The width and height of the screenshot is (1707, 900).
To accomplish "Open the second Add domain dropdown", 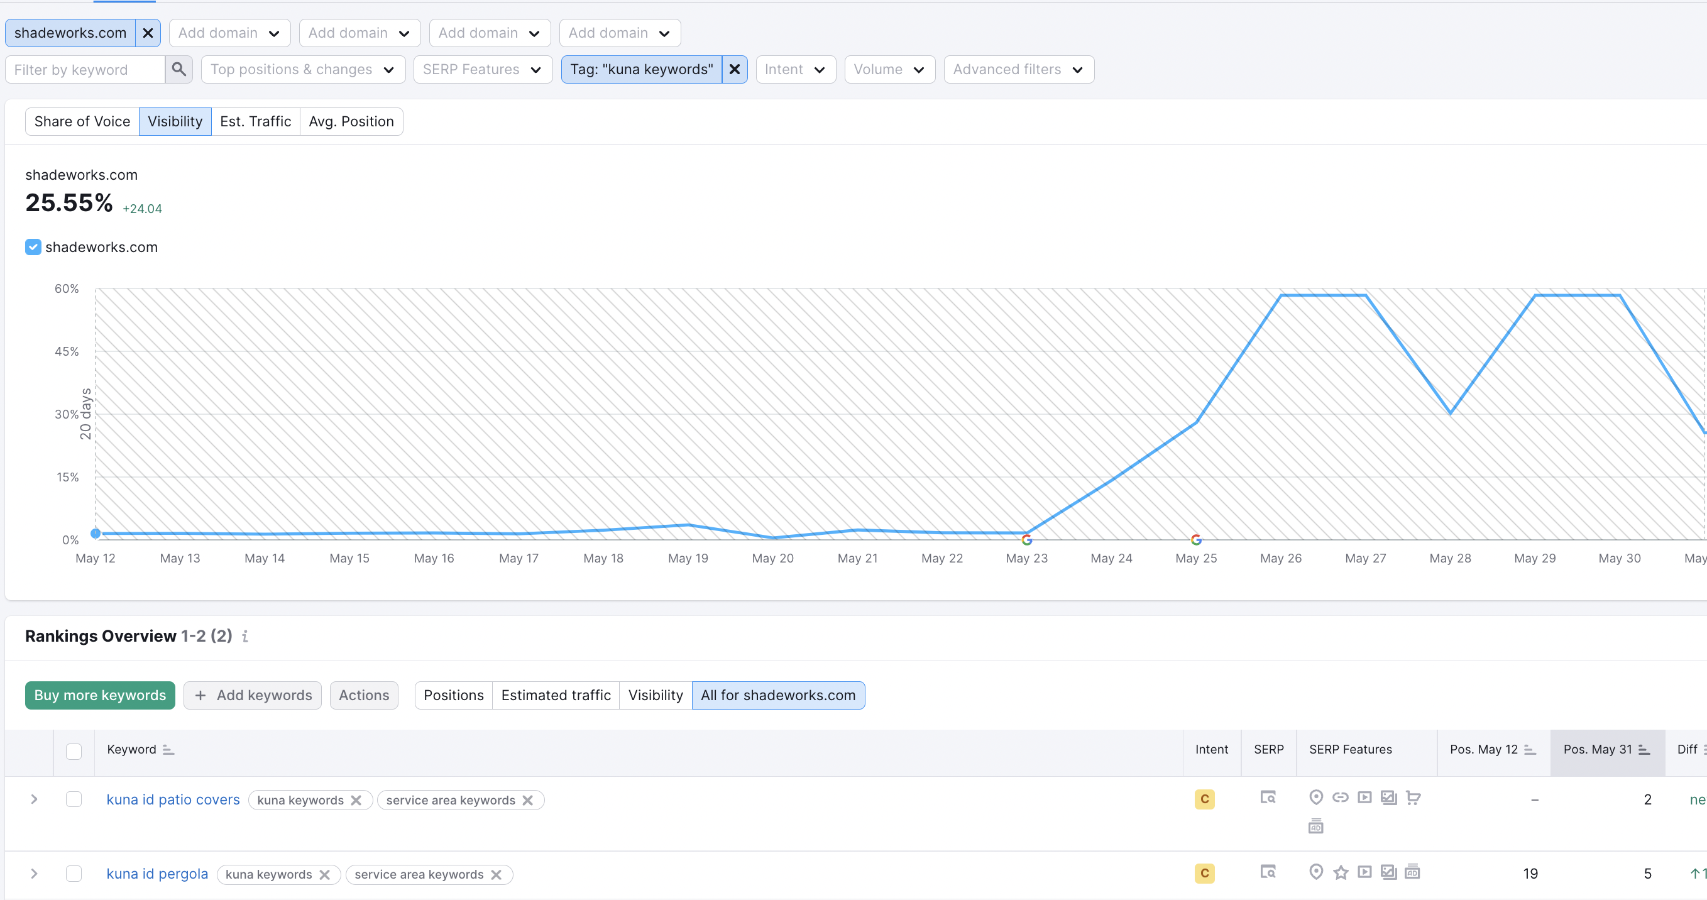I will [x=360, y=33].
